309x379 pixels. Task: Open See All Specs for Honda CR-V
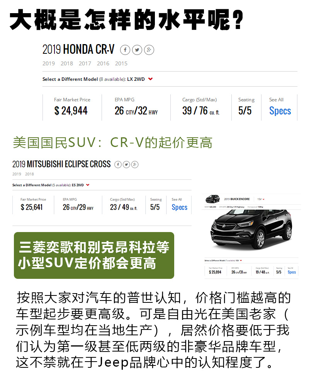coord(280,111)
